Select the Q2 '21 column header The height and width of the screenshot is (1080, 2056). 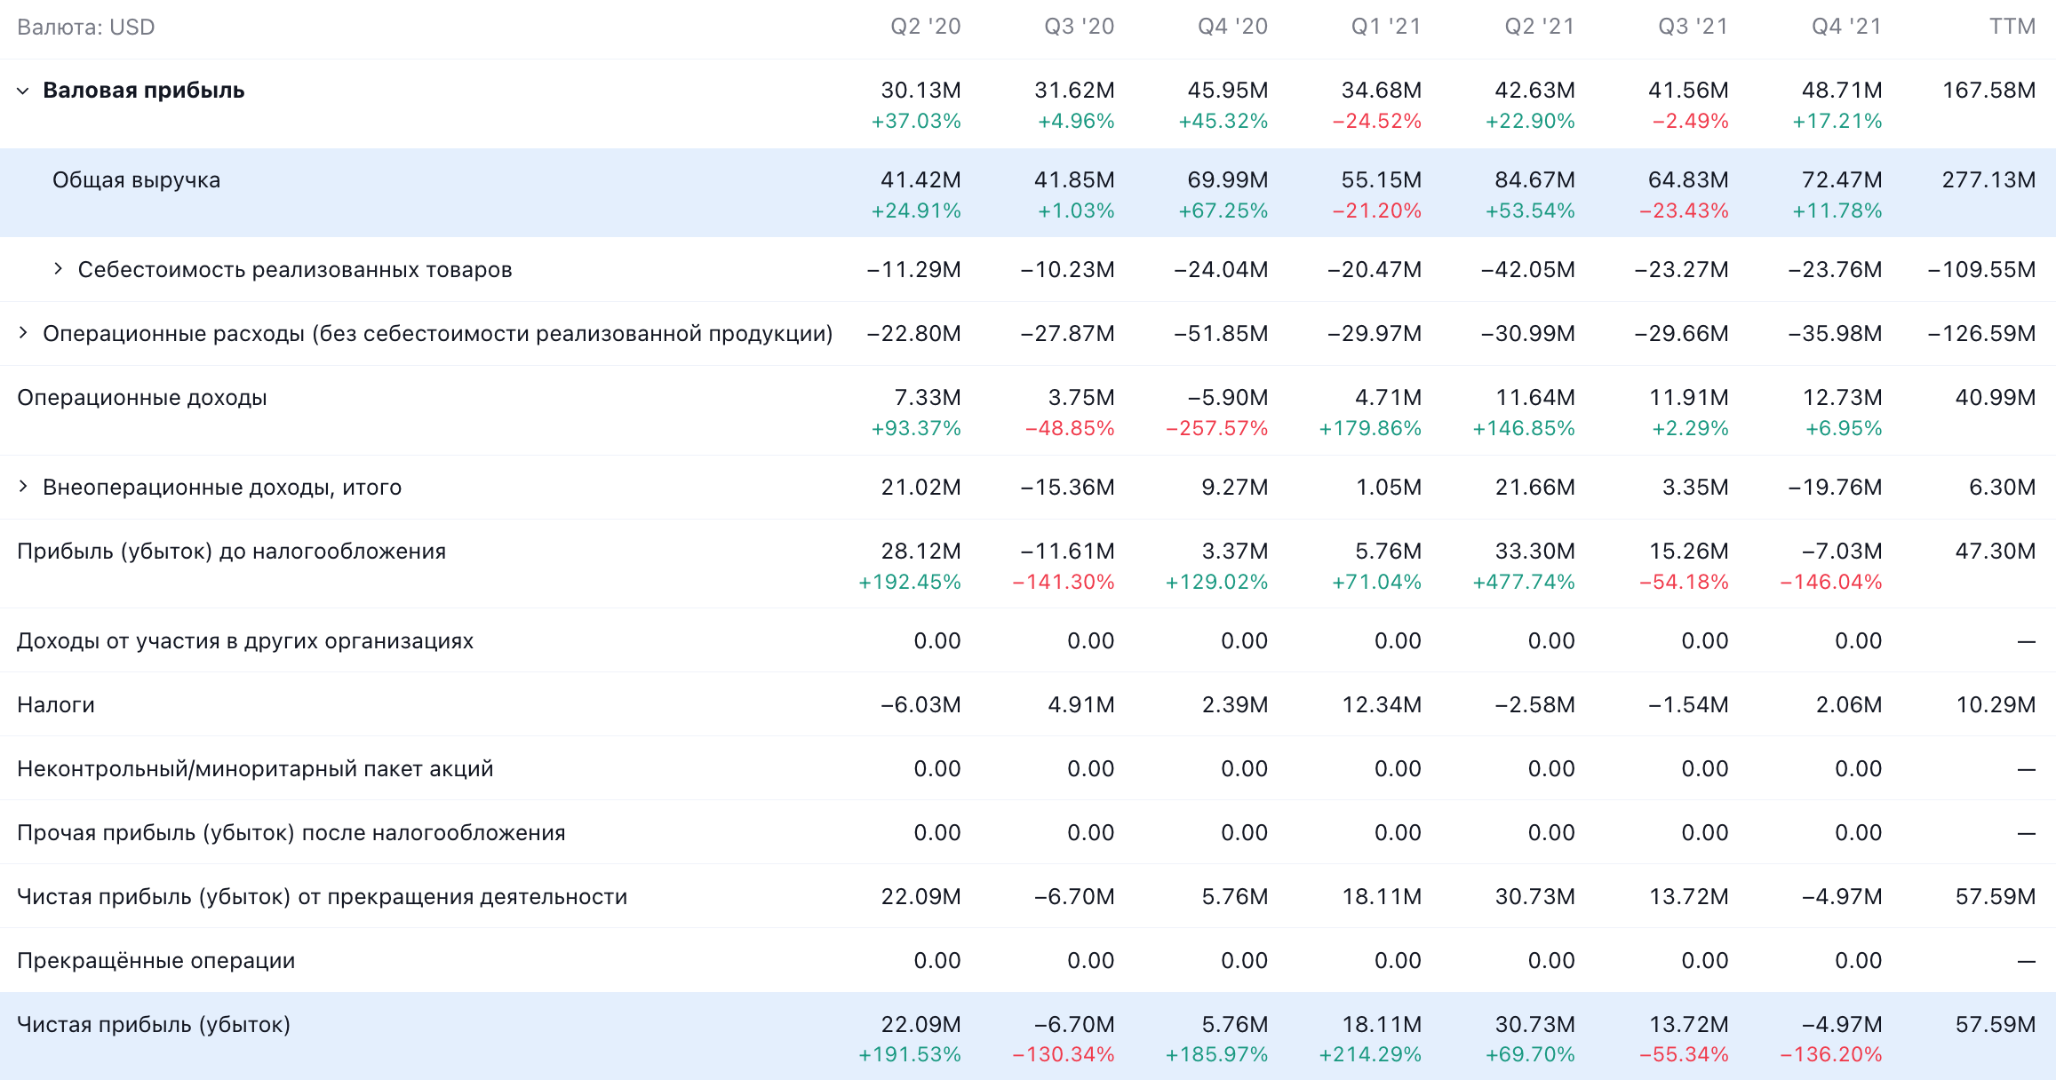1540,27
